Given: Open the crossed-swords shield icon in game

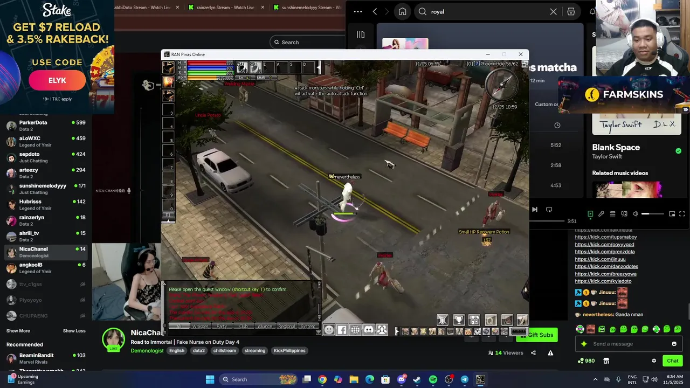Looking at the screenshot, I should coord(443,320).
